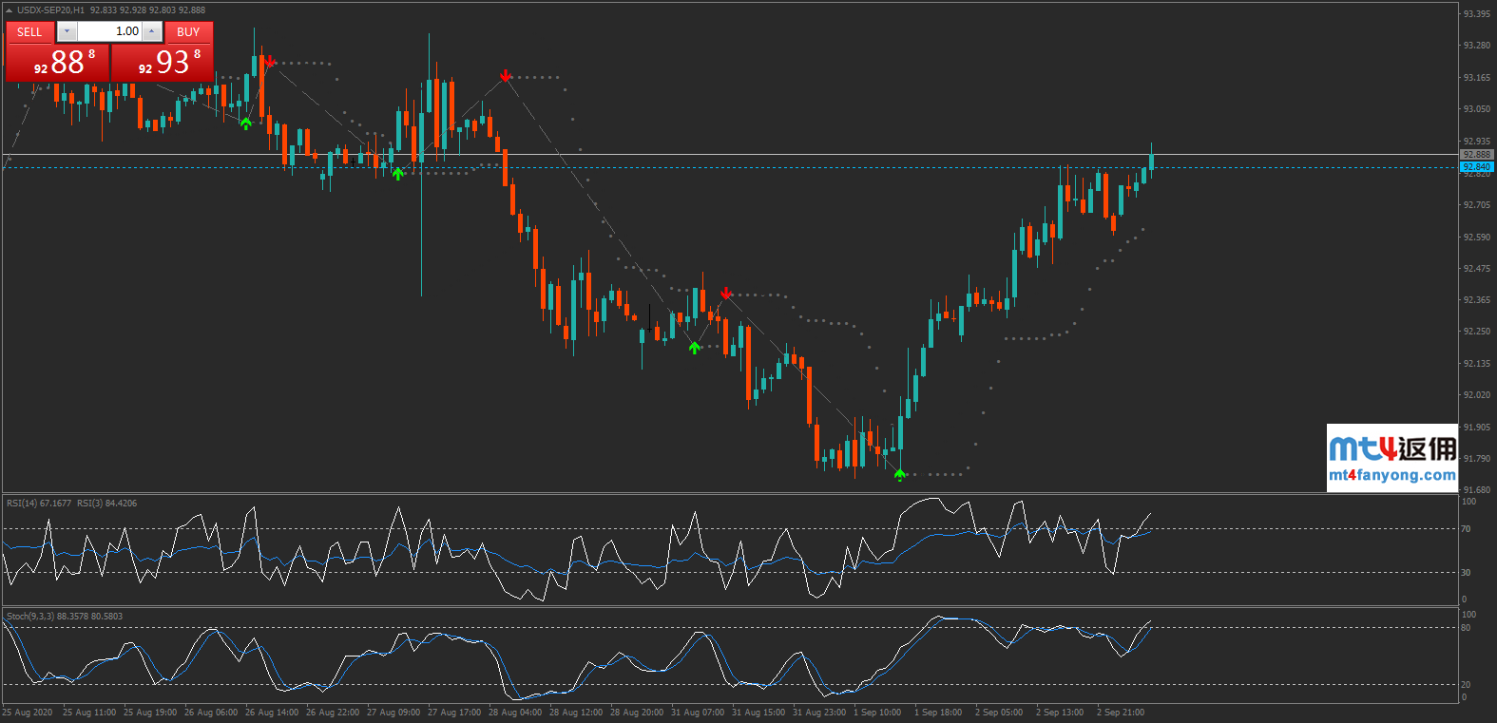Decrease lot volume with the down arrow

pyautogui.click(x=67, y=31)
